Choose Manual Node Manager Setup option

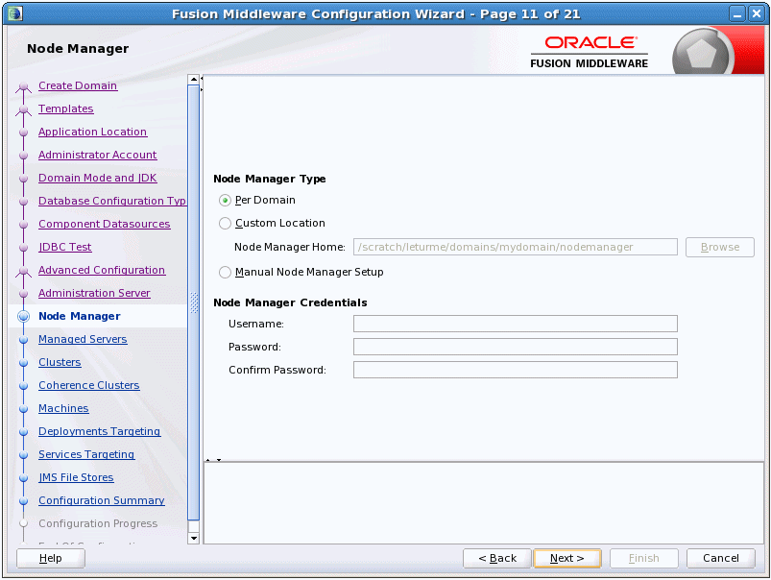coord(225,272)
